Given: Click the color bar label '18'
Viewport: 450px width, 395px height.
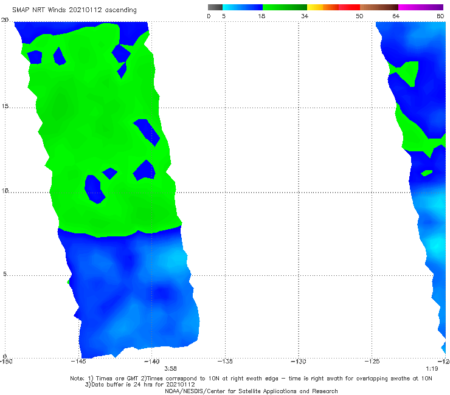Looking at the screenshot, I should [261, 16].
